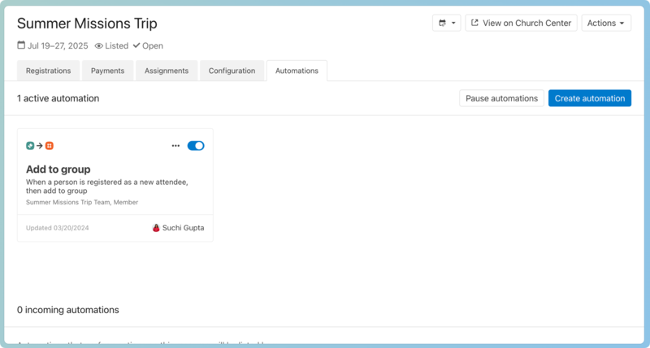
Task: Open the Payments tab
Action: click(107, 71)
